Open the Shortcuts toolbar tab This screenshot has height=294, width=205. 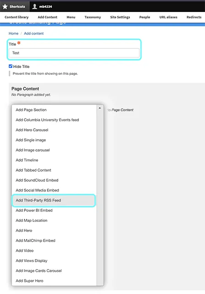[x=15, y=6]
